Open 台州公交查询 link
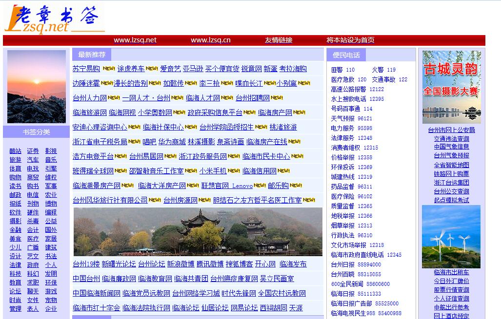 click(x=451, y=191)
